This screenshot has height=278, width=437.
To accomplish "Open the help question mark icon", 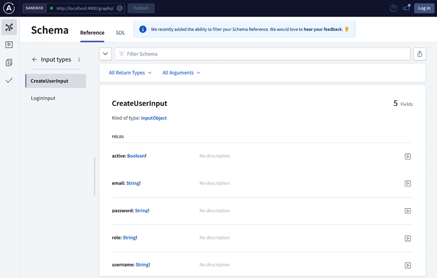I will click(x=393, y=8).
